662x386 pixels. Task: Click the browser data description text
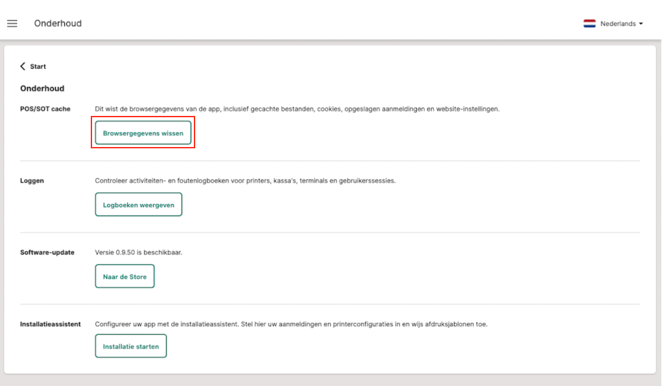pos(297,109)
